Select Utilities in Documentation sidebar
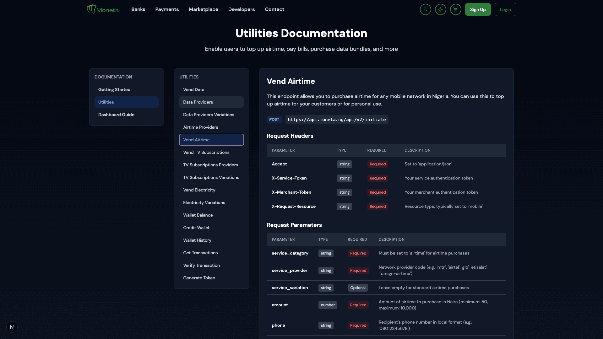The width and height of the screenshot is (603, 339). tap(127, 102)
